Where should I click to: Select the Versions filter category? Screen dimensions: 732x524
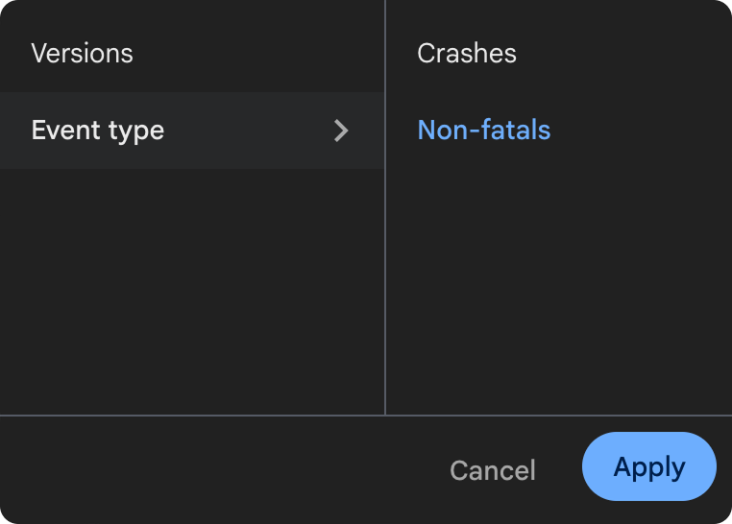pyautogui.click(x=83, y=53)
